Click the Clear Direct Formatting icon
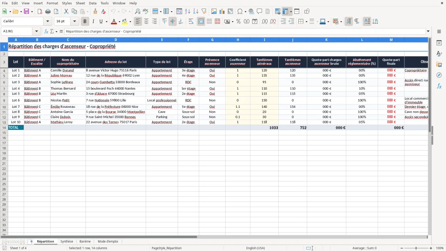 (x=104, y=12)
